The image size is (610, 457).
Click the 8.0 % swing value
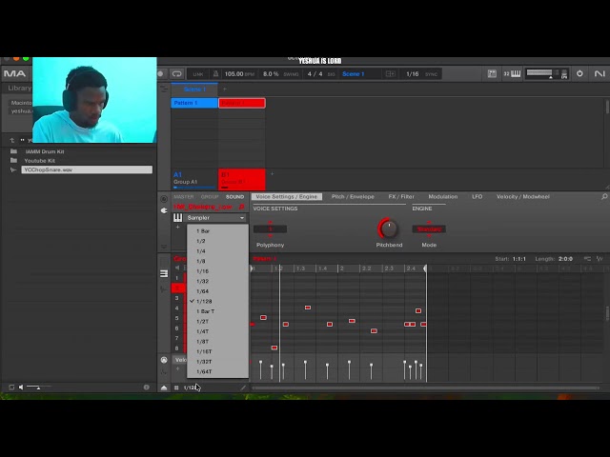click(271, 74)
